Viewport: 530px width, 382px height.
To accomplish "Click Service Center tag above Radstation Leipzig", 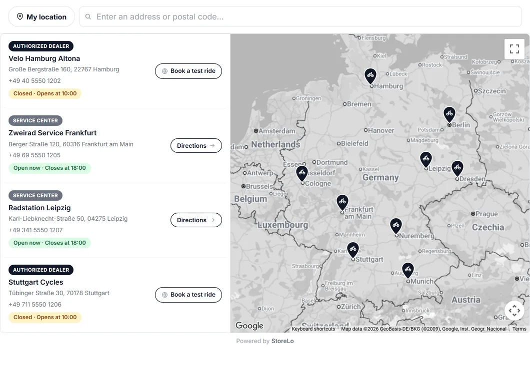I will pos(35,195).
